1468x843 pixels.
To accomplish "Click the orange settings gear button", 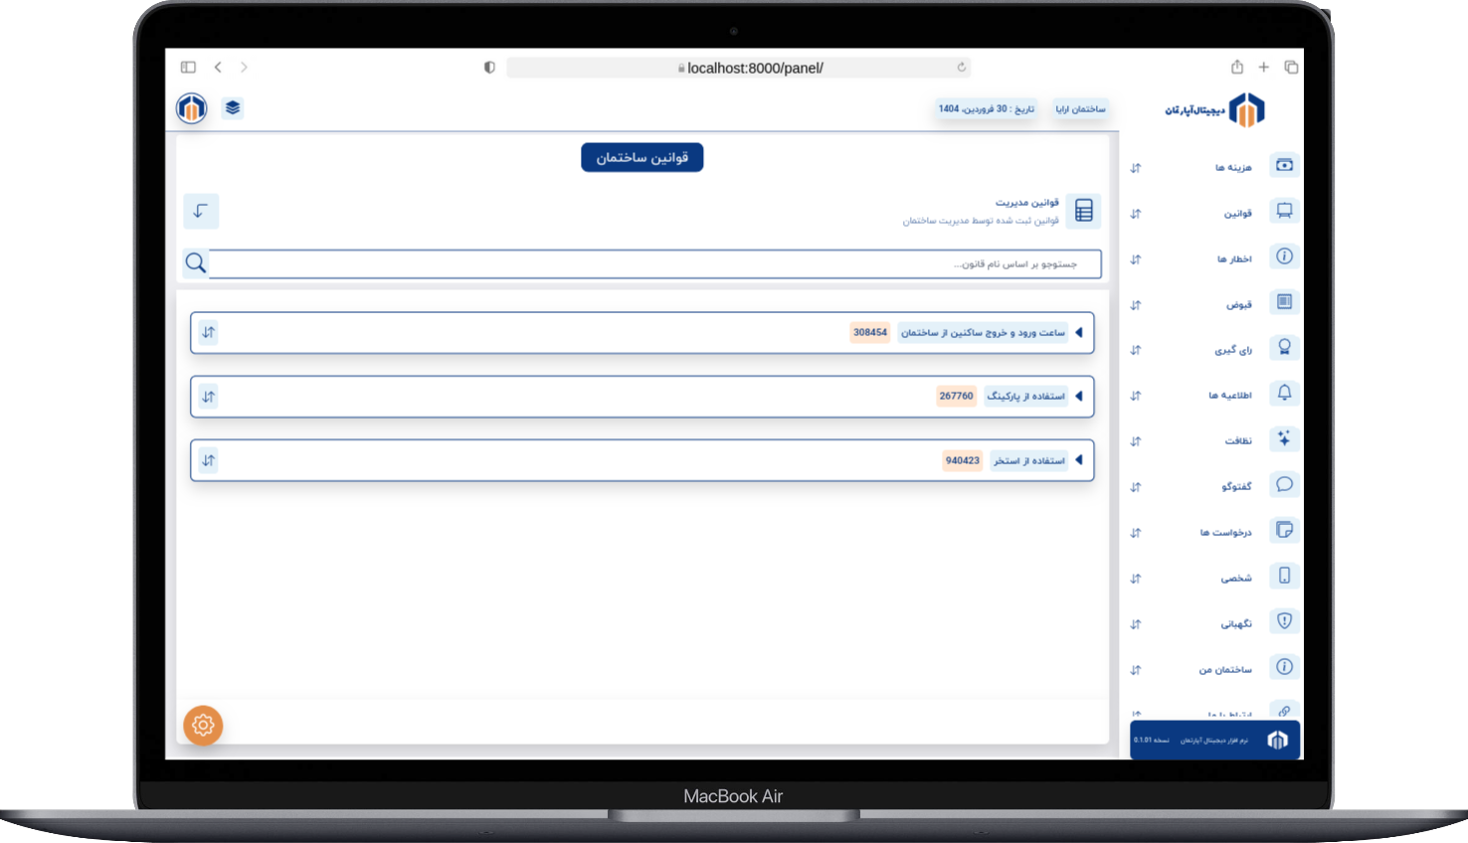I will 203,725.
